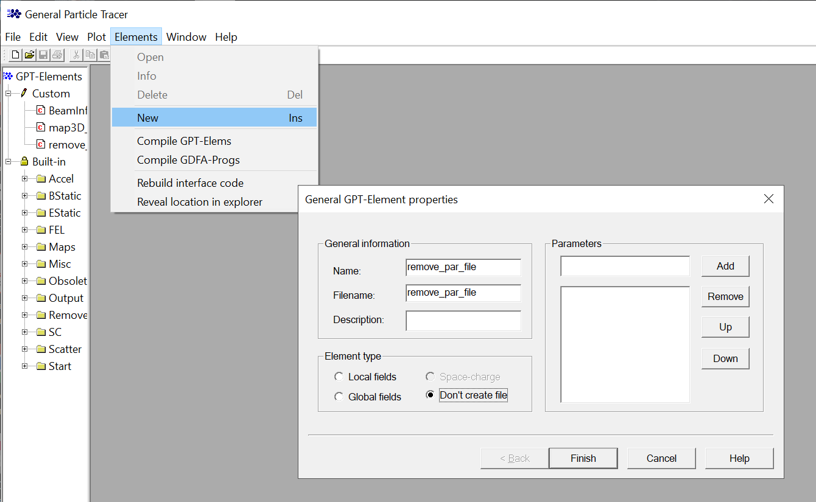Open the Window menu

pos(186,37)
